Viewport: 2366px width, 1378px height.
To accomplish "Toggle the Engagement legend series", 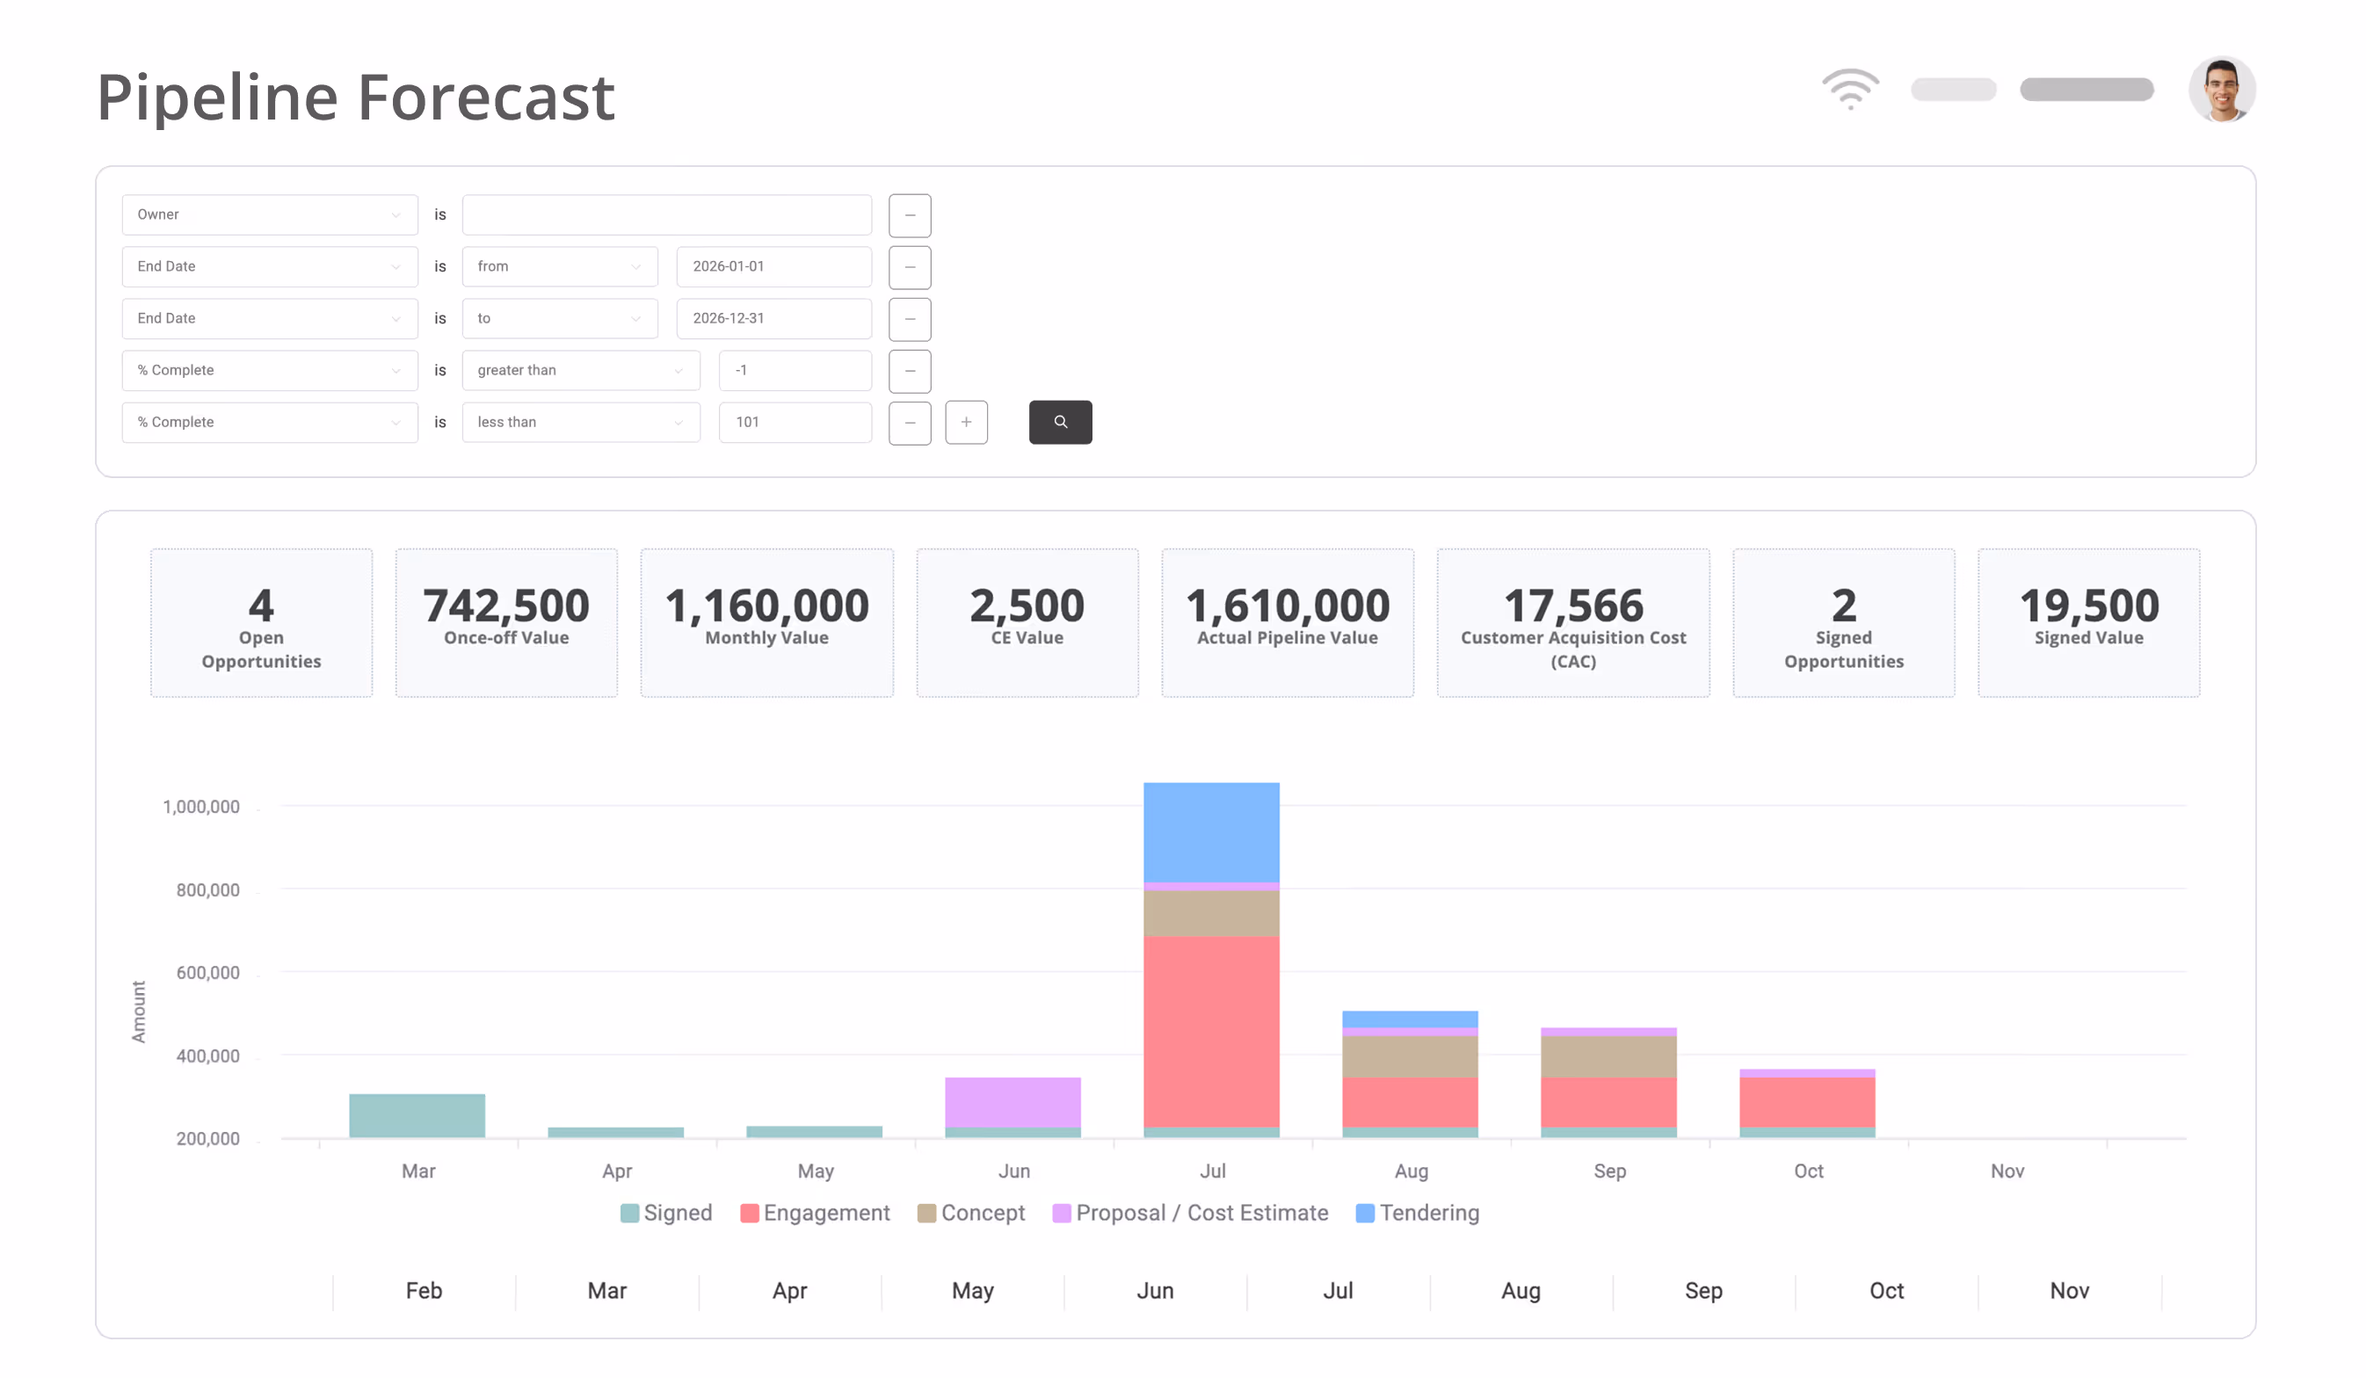I will (815, 1213).
